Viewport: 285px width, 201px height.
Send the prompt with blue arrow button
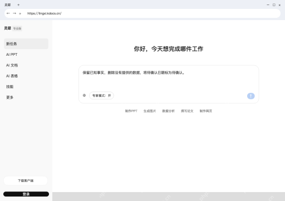pos(250,96)
